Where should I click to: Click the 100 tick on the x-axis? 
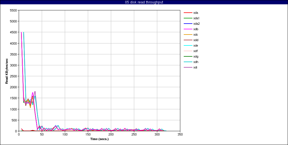click(x=65, y=134)
